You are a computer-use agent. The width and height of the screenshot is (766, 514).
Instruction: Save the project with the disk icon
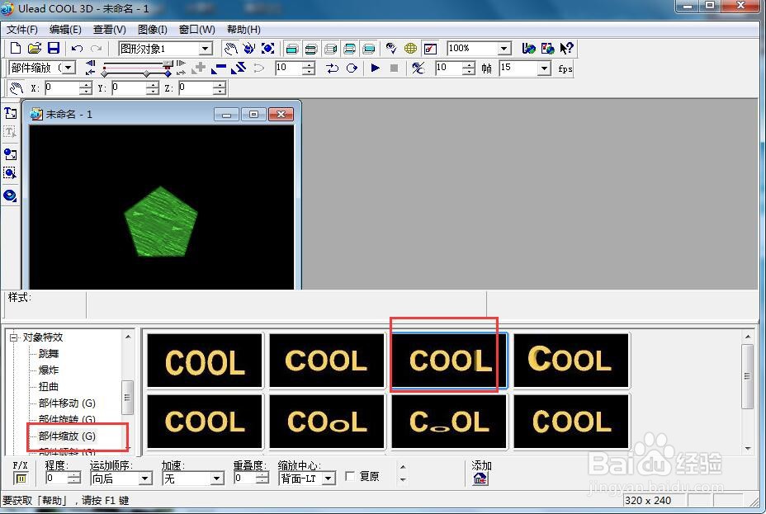pos(54,49)
